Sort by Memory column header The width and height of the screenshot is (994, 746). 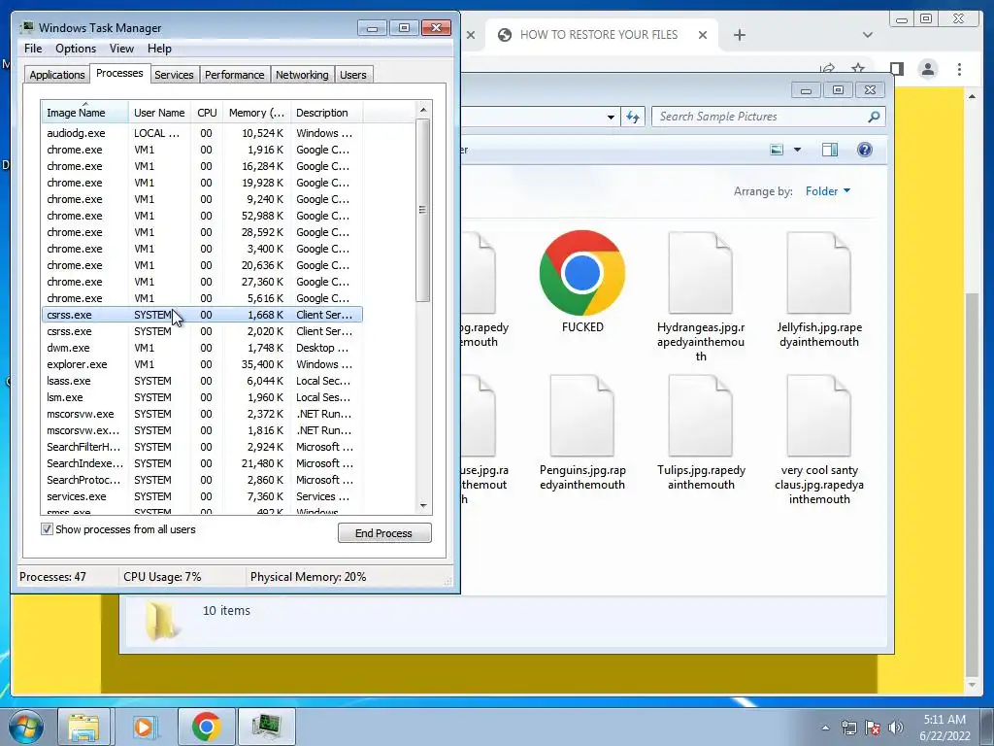click(x=256, y=113)
